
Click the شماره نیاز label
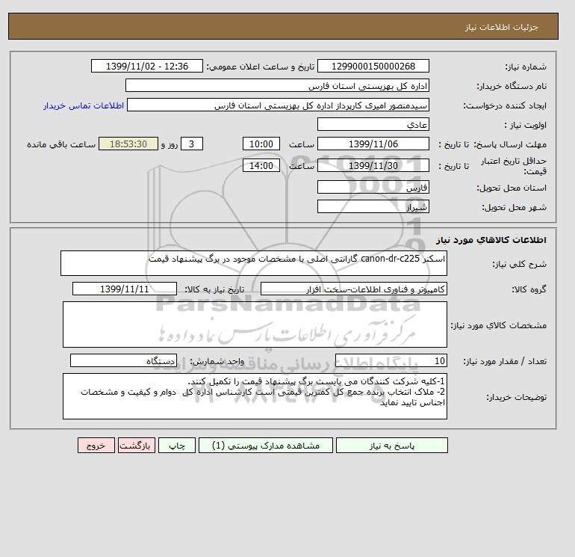pos(526,67)
